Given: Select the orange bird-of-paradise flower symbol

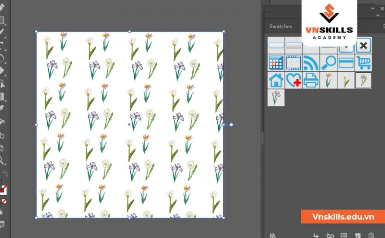Looking at the screenshot, I should point(328,80).
